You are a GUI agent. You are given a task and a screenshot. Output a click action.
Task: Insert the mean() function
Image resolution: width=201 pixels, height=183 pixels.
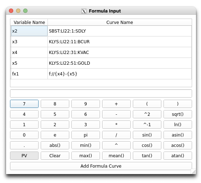click(x=116, y=156)
